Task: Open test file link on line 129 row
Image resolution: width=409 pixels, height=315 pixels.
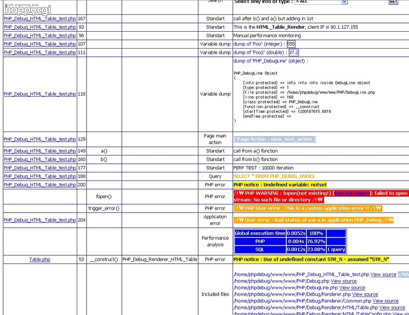Action: [x=40, y=140]
